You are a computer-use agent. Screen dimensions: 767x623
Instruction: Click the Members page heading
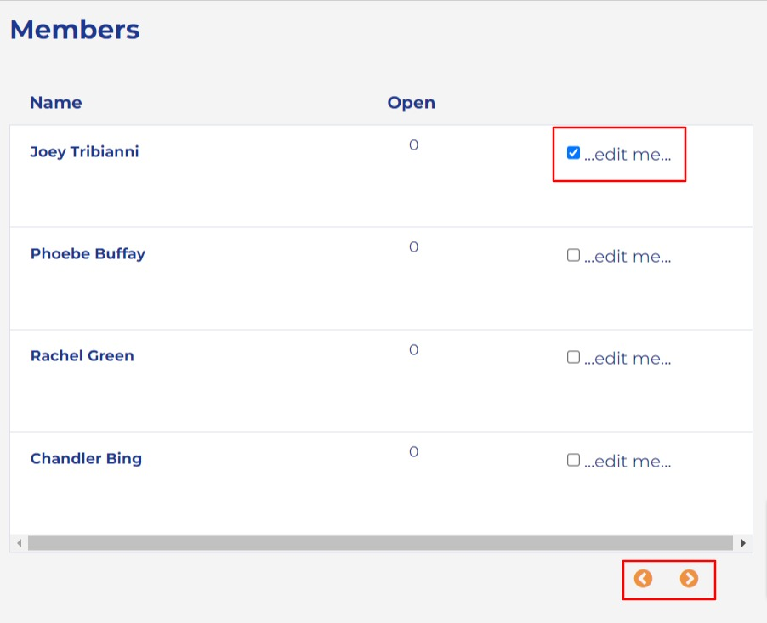pos(75,30)
